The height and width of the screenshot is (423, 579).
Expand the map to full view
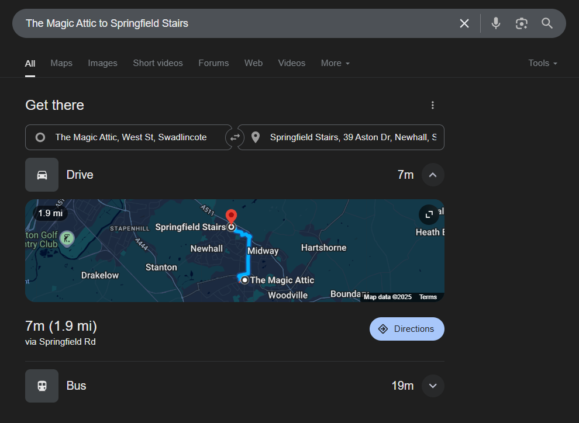click(429, 214)
